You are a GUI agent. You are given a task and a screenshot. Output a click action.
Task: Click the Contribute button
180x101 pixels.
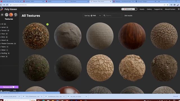[5, 91]
